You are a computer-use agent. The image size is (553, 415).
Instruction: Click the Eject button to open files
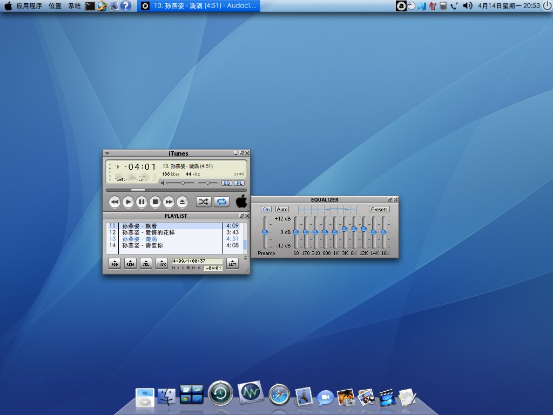[182, 202]
